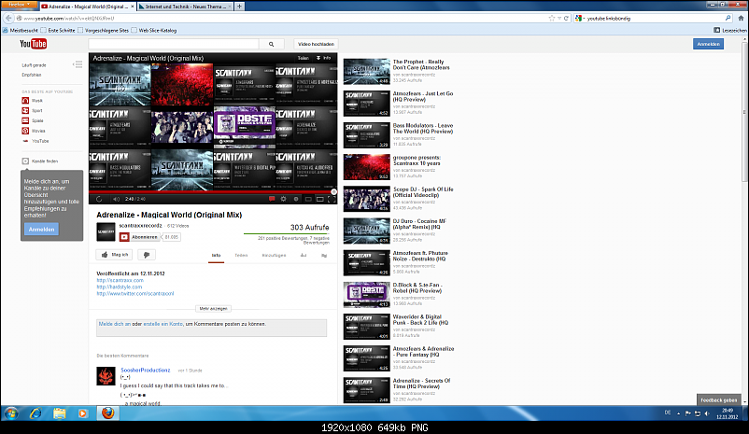Click the YouTube logo
Screen dimensions: 749x434
pos(32,44)
